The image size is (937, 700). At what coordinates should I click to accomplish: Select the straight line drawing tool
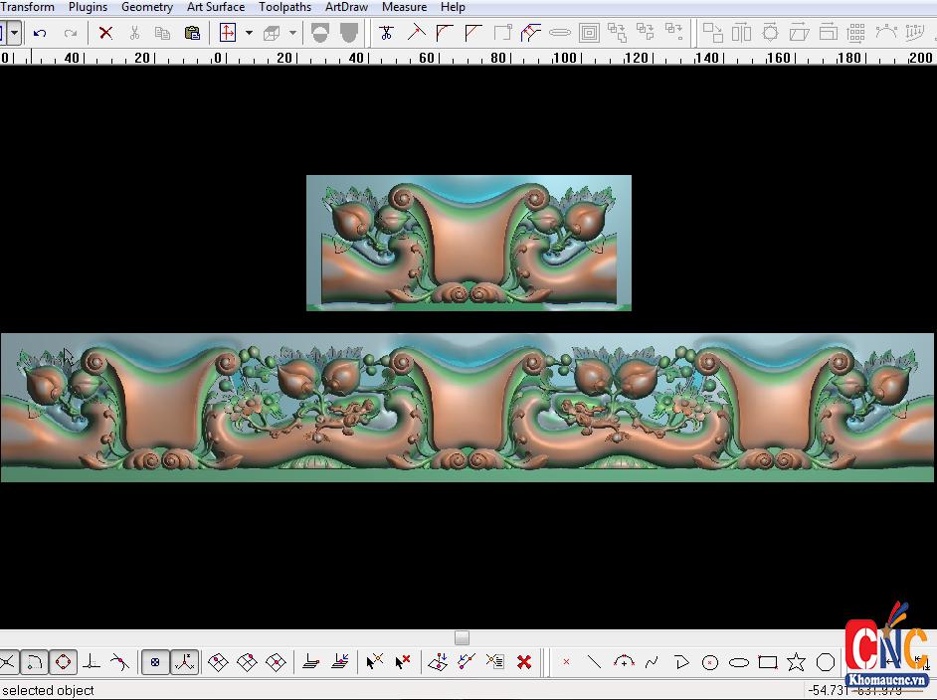595,662
